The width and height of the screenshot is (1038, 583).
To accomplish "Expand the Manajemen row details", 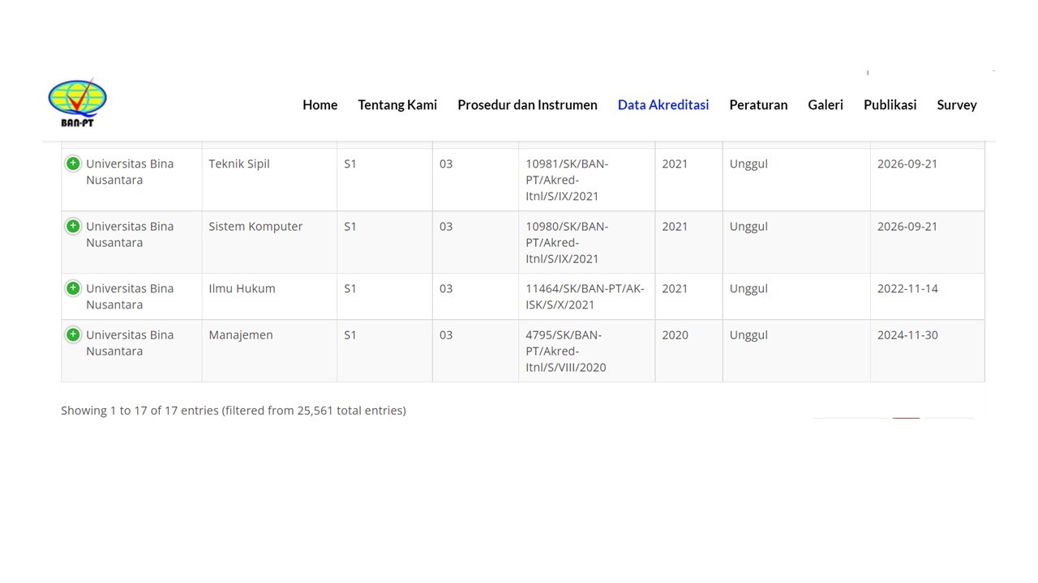I will pyautogui.click(x=73, y=334).
